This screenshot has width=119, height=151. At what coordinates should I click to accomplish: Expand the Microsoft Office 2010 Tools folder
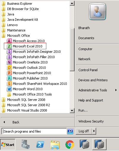[29, 94]
